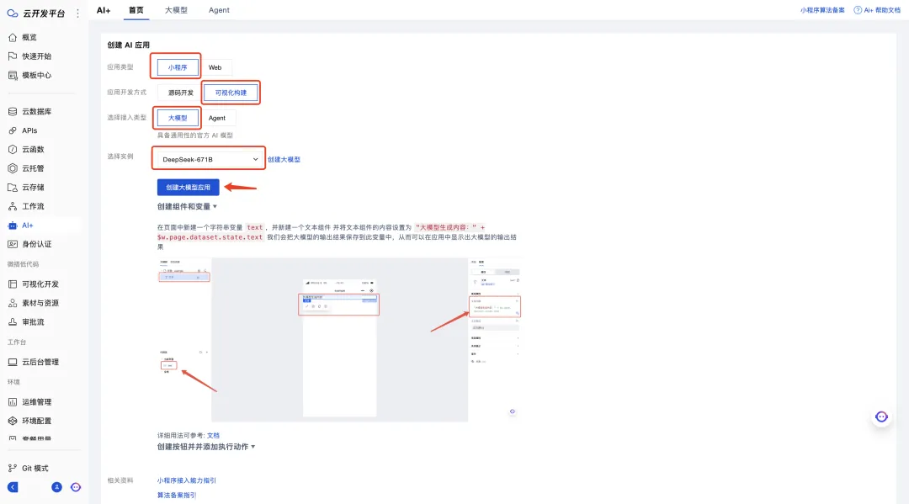Open 云函数 cloud functions icon
Screen dimensions: 909x504
coord(12,150)
